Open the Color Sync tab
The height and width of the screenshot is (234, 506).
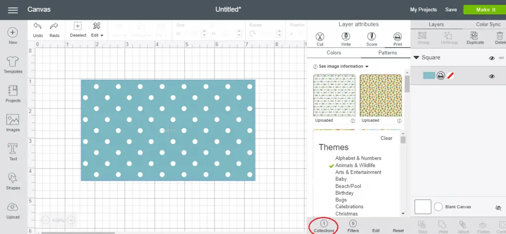click(x=488, y=24)
